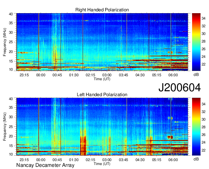Click the '01:30' tick of upper plot
209x169 pixels.
click(x=74, y=75)
